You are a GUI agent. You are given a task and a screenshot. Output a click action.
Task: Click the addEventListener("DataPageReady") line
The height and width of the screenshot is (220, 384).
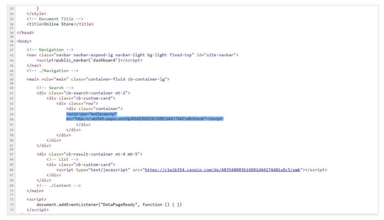[x=109, y=204]
